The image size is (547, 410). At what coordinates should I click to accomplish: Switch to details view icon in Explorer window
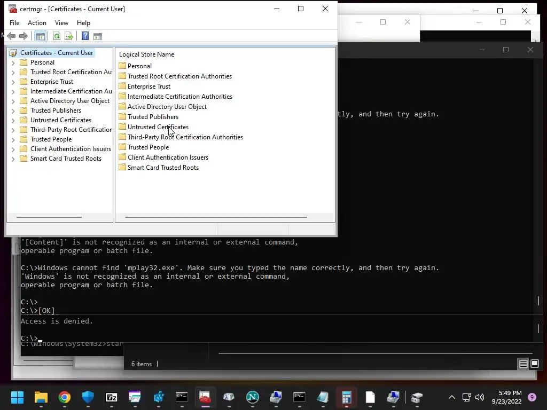coord(523,364)
